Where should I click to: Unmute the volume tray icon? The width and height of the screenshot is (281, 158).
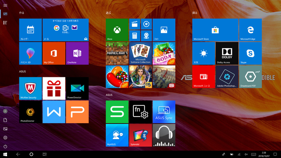tap(246, 154)
